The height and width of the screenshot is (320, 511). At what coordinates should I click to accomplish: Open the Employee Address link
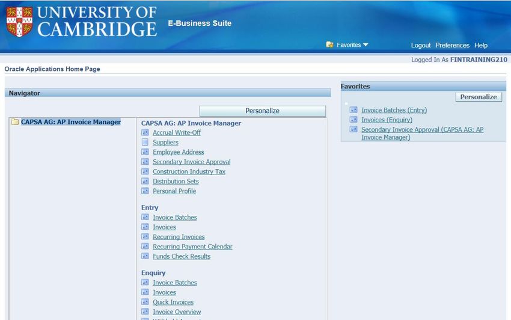point(179,152)
